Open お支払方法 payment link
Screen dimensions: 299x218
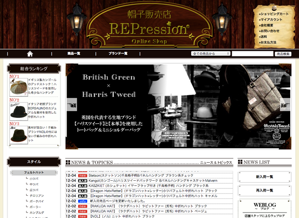tap(268, 42)
